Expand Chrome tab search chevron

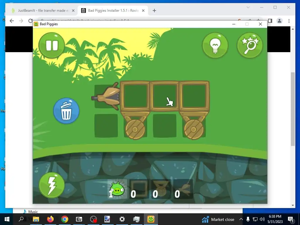[x=248, y=7]
